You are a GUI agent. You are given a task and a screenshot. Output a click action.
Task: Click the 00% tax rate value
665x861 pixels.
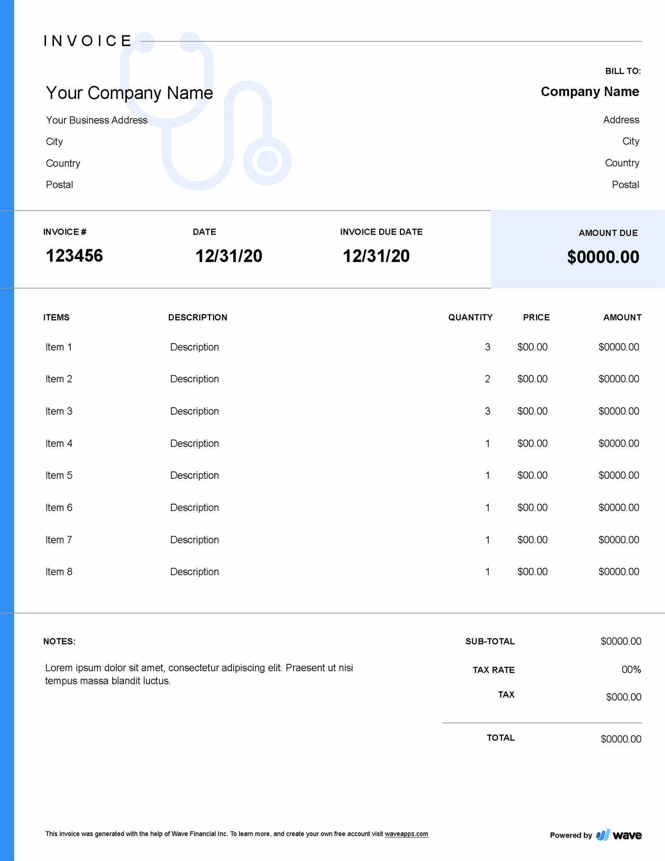click(x=631, y=670)
